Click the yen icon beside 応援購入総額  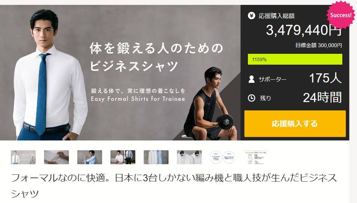tap(251, 16)
